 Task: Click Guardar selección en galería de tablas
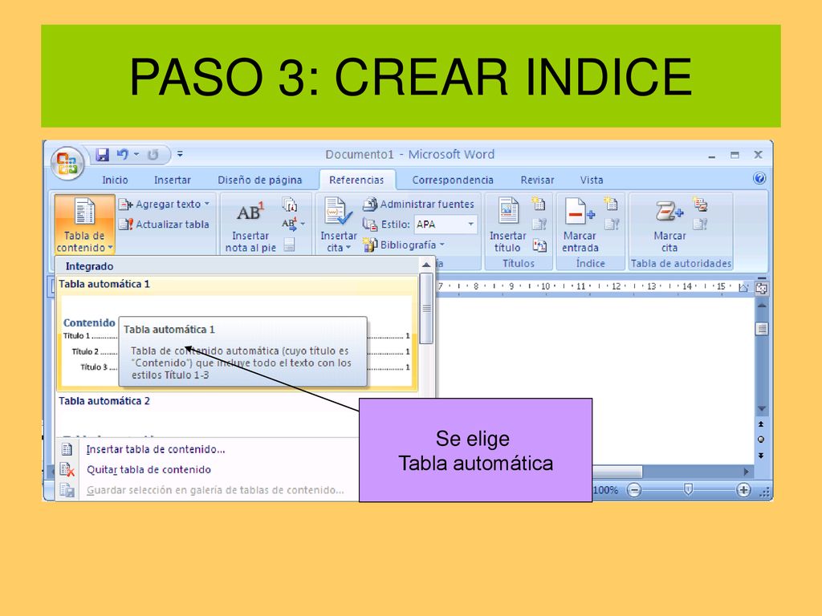click(215, 490)
